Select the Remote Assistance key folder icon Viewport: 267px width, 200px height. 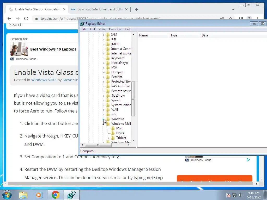point(108,91)
